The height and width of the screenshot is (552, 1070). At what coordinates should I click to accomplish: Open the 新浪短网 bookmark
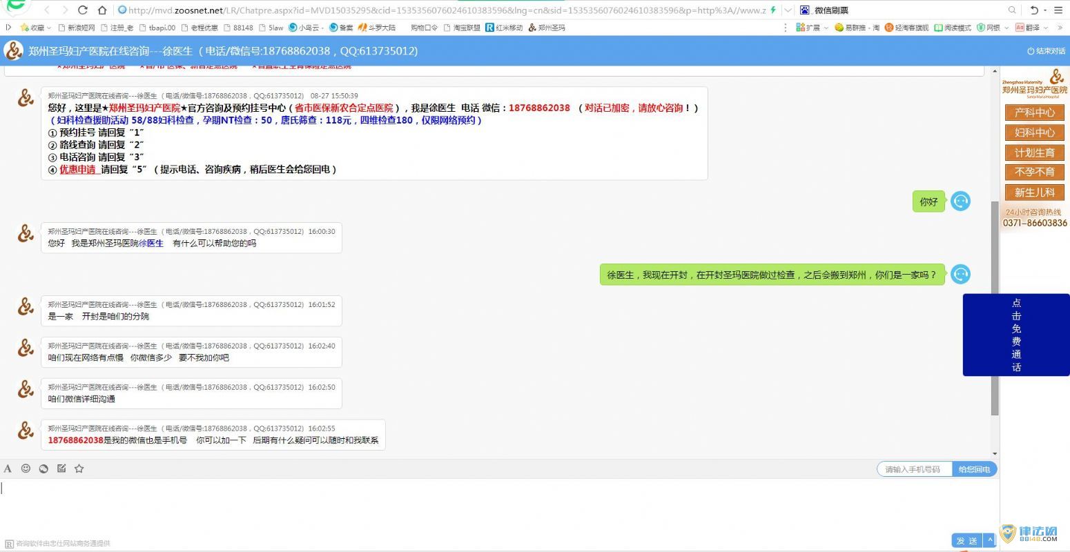point(77,28)
